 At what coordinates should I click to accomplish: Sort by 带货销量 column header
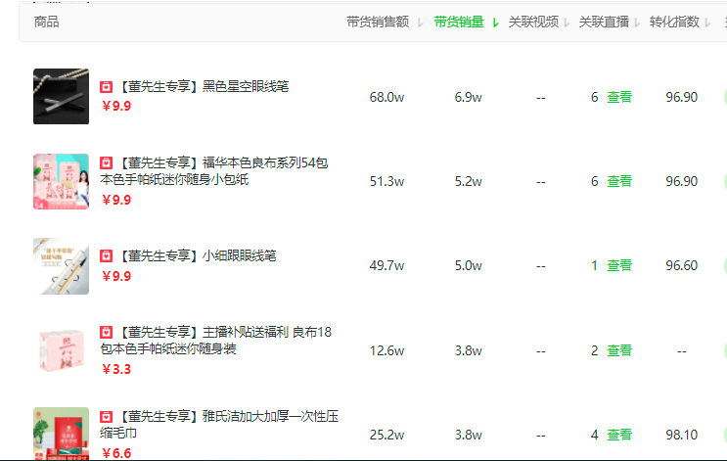(x=466, y=22)
